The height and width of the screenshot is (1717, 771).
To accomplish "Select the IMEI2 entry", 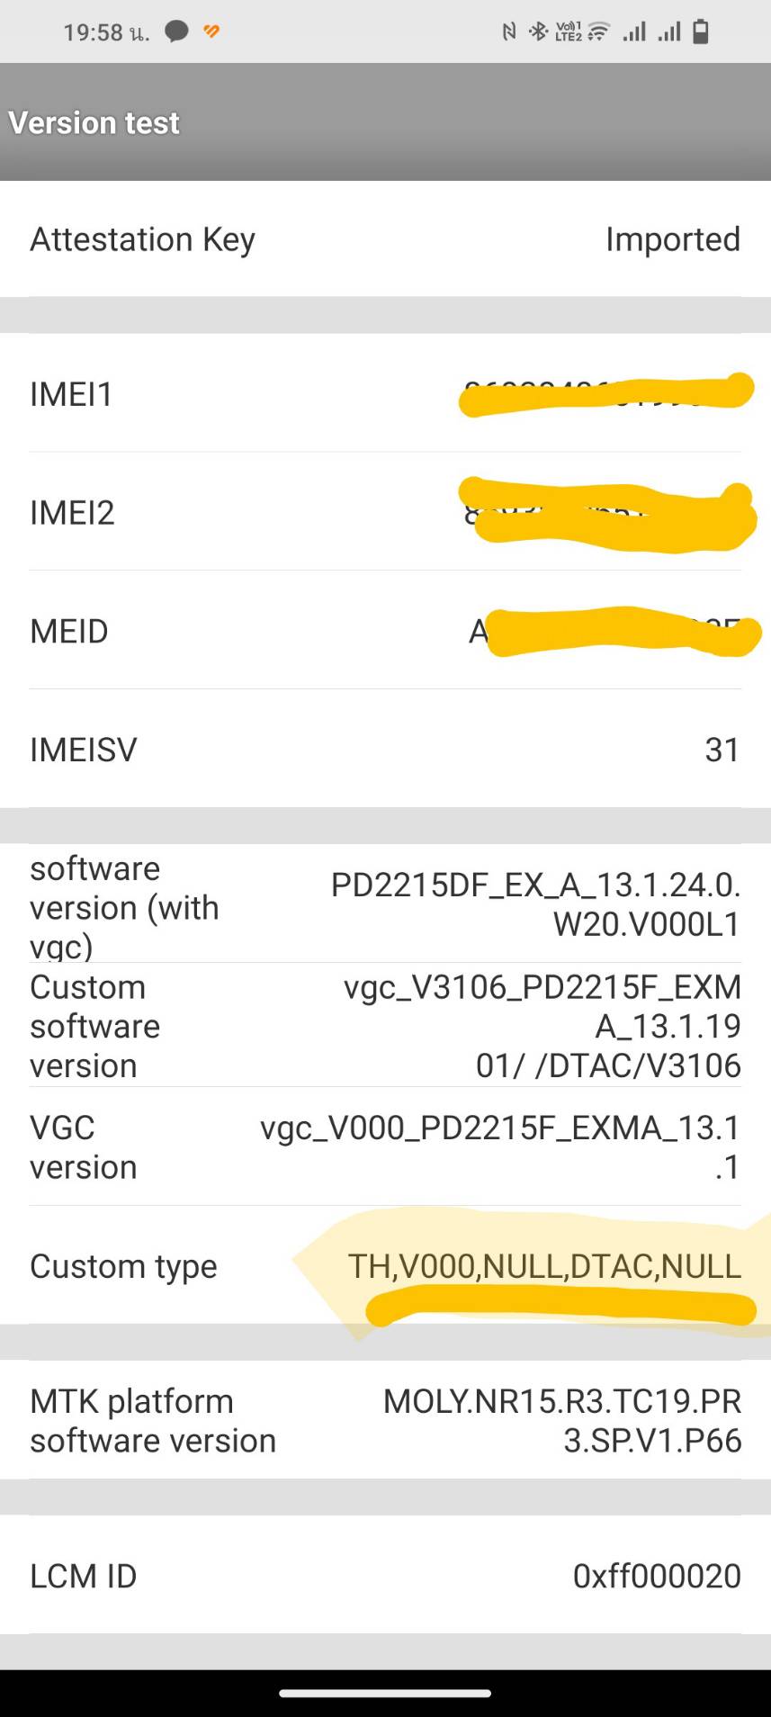I will [385, 512].
